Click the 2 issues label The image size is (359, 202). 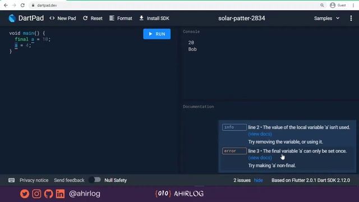pos(242,180)
